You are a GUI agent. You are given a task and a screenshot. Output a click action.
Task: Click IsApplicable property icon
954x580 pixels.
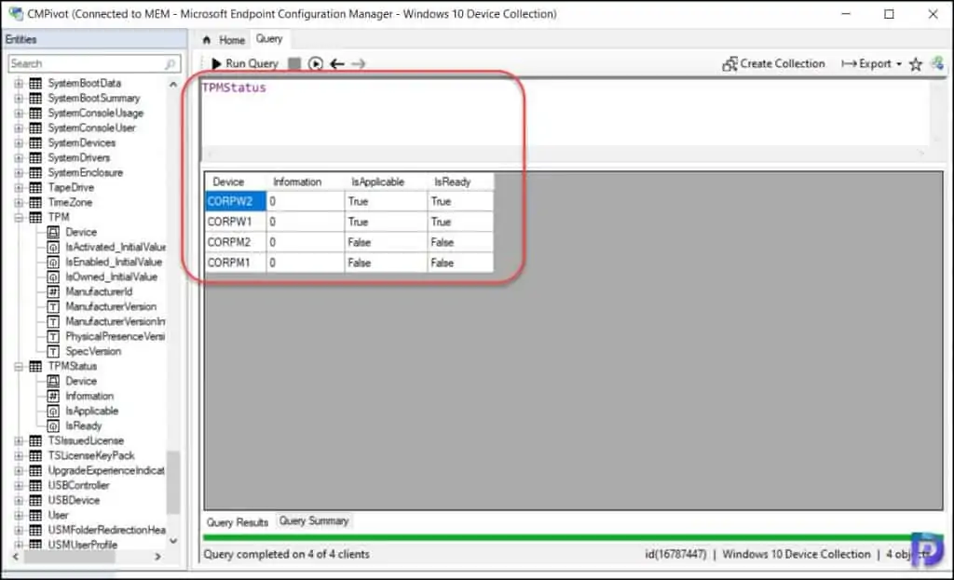pyautogui.click(x=53, y=411)
